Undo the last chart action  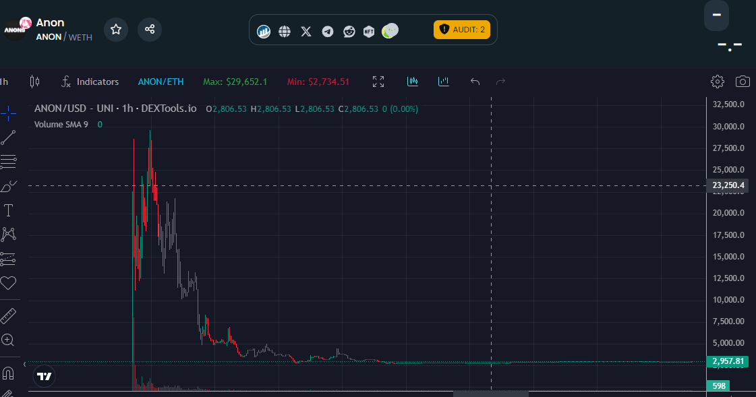(x=475, y=82)
